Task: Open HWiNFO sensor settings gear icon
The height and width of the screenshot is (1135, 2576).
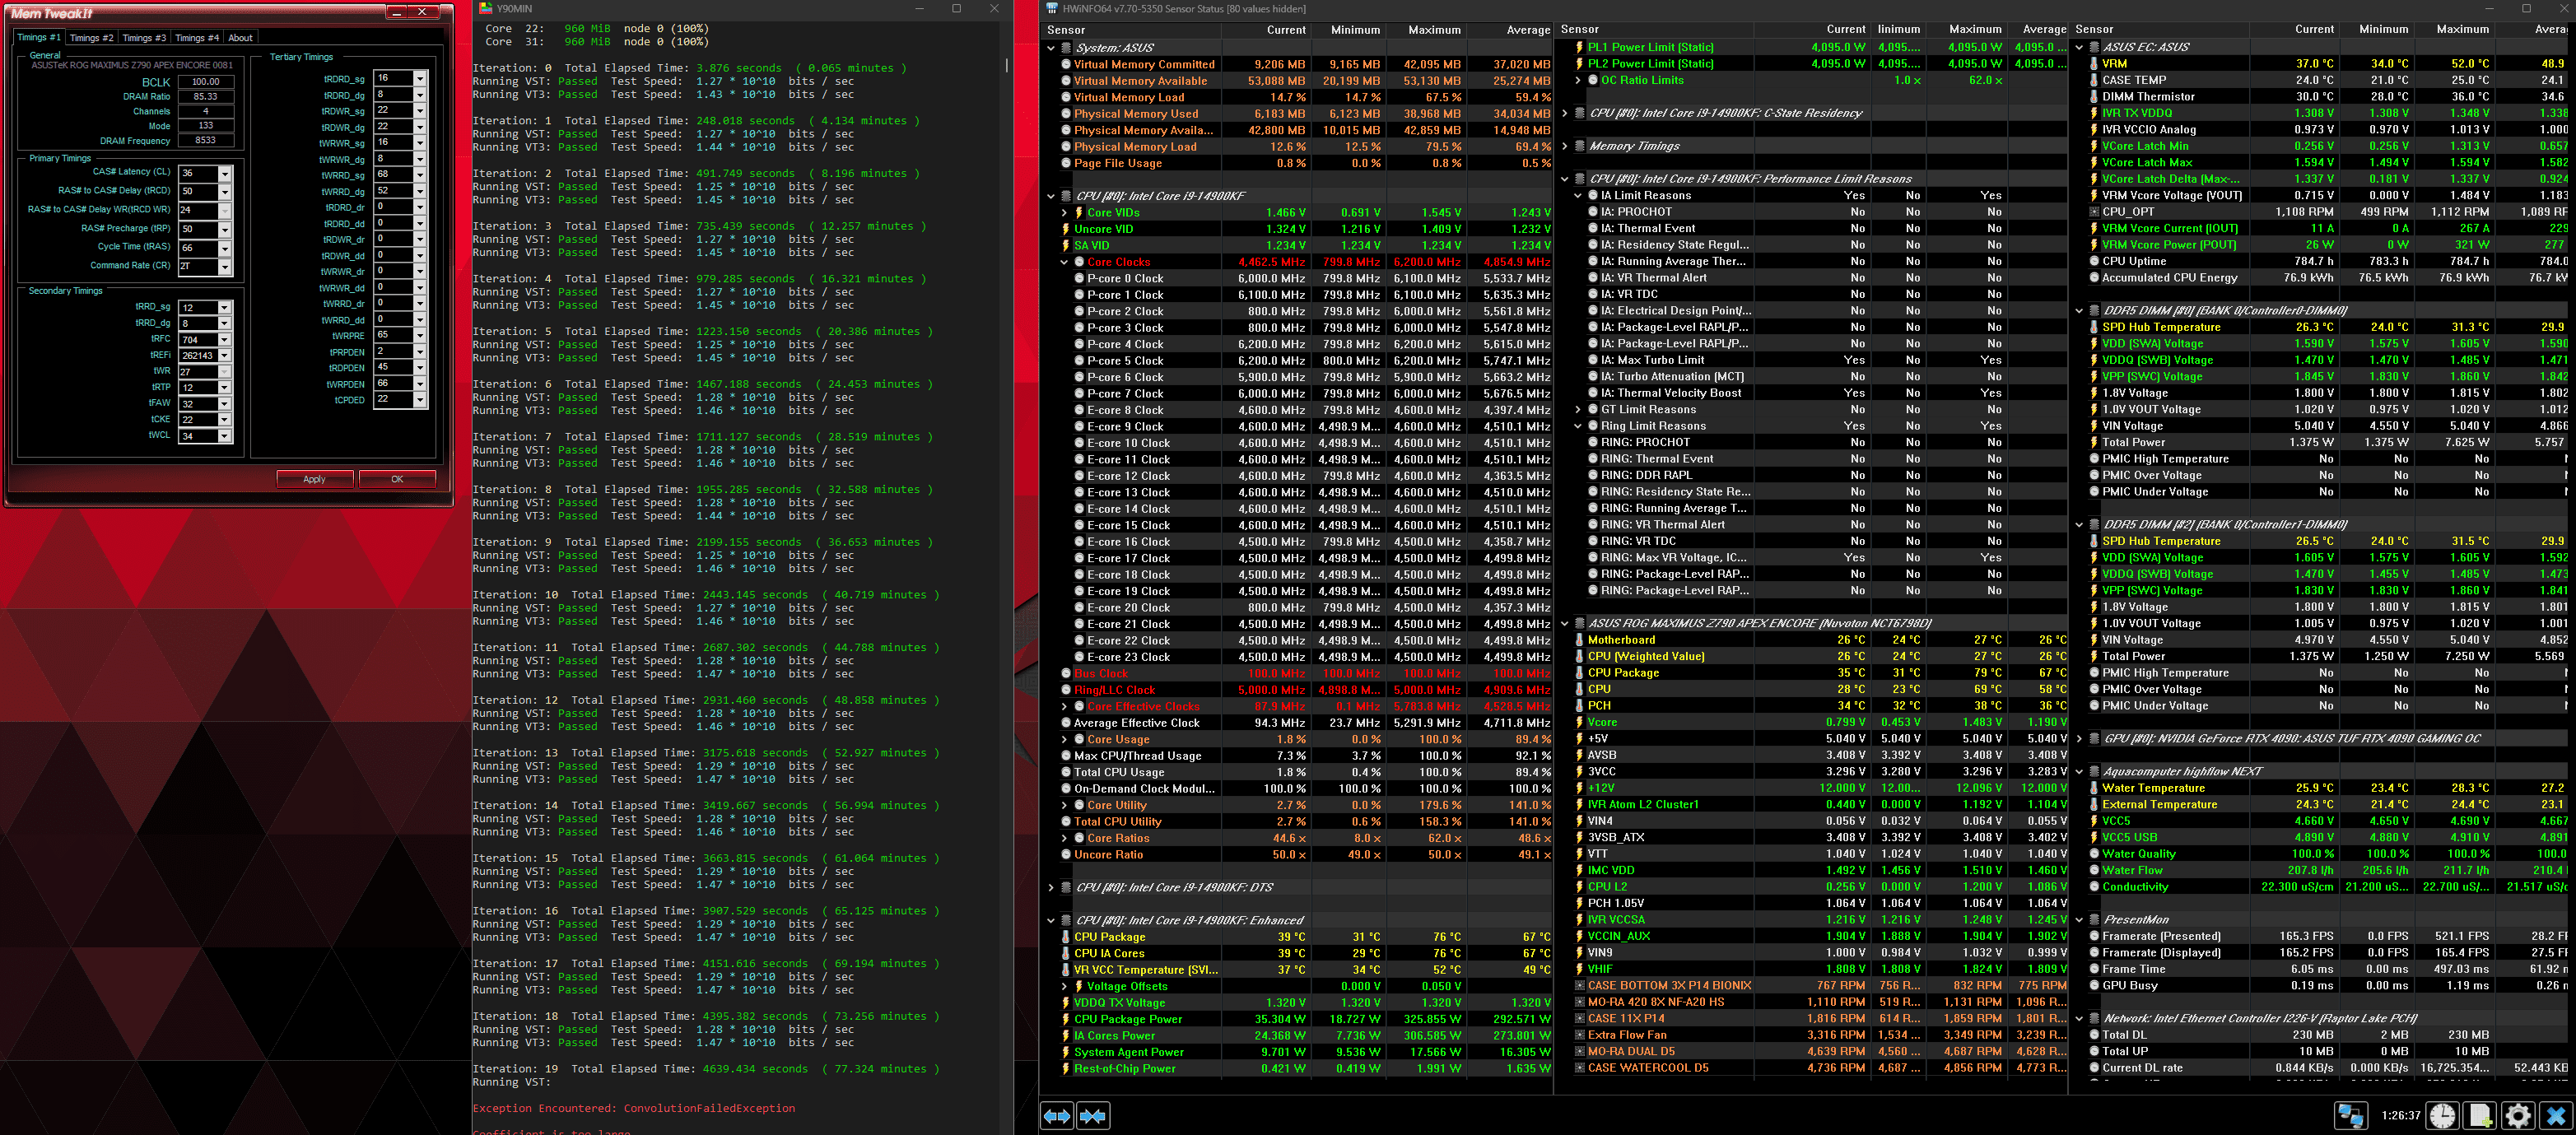Action: point(2517,1115)
